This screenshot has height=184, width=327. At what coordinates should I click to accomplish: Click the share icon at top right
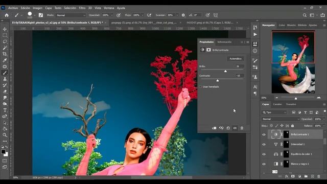(x=322, y=15)
